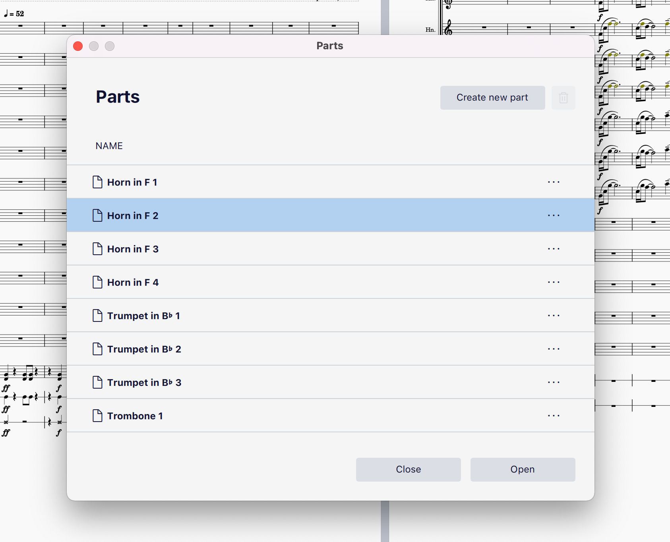Click the document icon beside Horn in F 3
Screen dimensions: 670x542
tap(98, 249)
